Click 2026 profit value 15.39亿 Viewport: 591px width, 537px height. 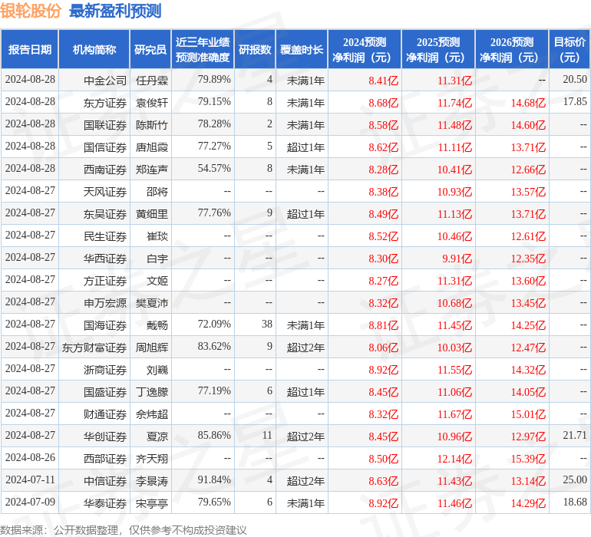pos(528,459)
